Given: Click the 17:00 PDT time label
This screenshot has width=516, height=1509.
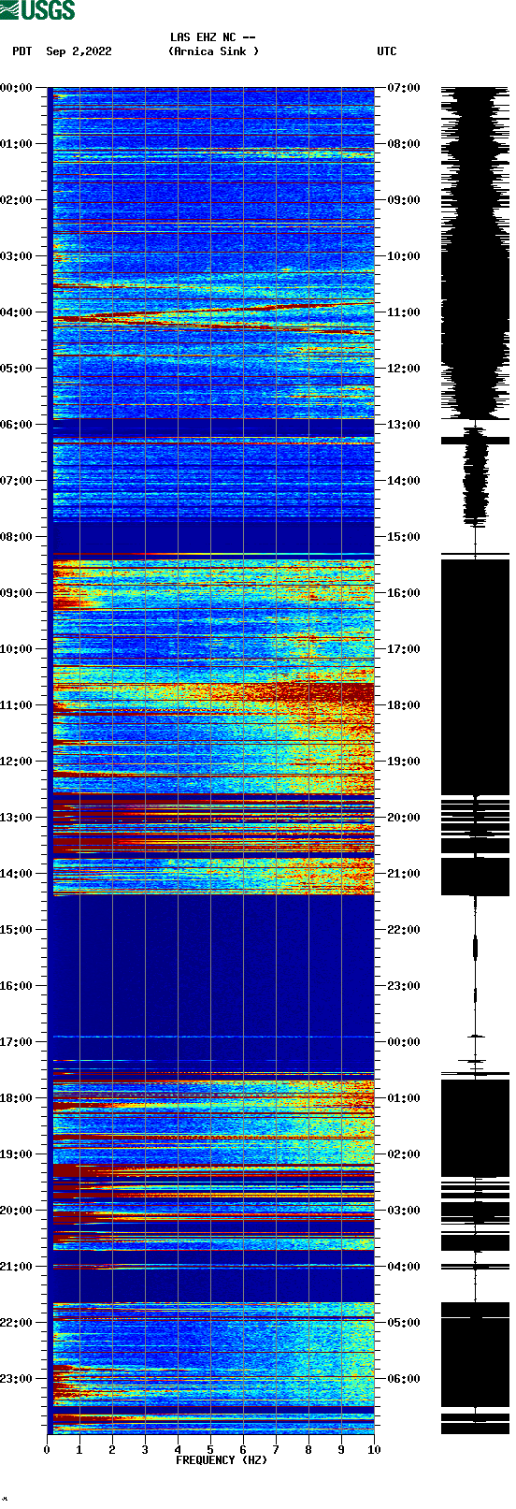Looking at the screenshot, I should 17,1042.
